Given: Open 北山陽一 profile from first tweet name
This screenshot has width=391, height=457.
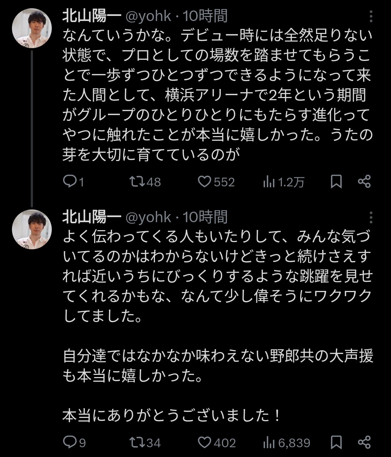Looking at the screenshot, I should coord(92,16).
